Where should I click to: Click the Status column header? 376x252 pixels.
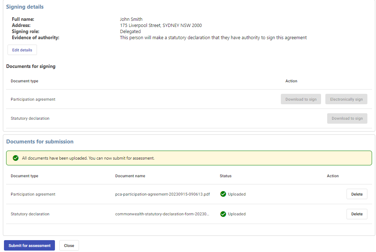[226, 176]
